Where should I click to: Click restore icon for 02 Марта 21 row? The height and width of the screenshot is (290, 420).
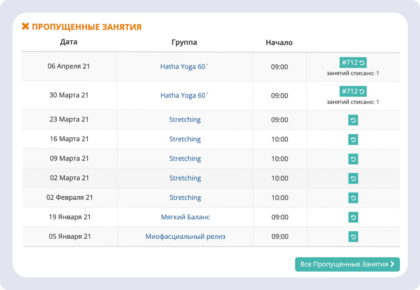(x=353, y=179)
